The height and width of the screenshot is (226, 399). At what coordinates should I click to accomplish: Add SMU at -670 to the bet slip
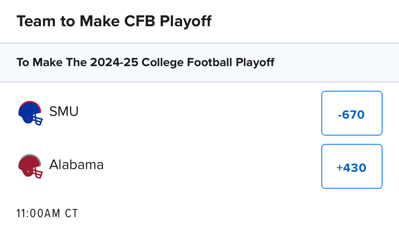click(352, 113)
